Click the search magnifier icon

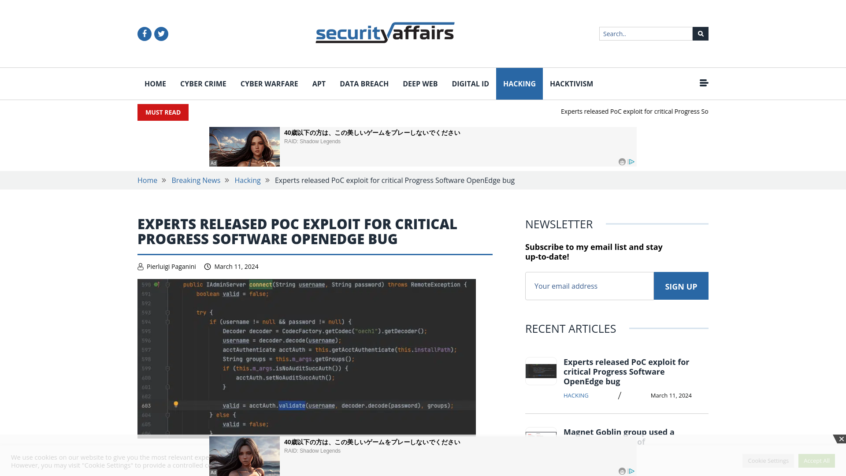(x=701, y=33)
